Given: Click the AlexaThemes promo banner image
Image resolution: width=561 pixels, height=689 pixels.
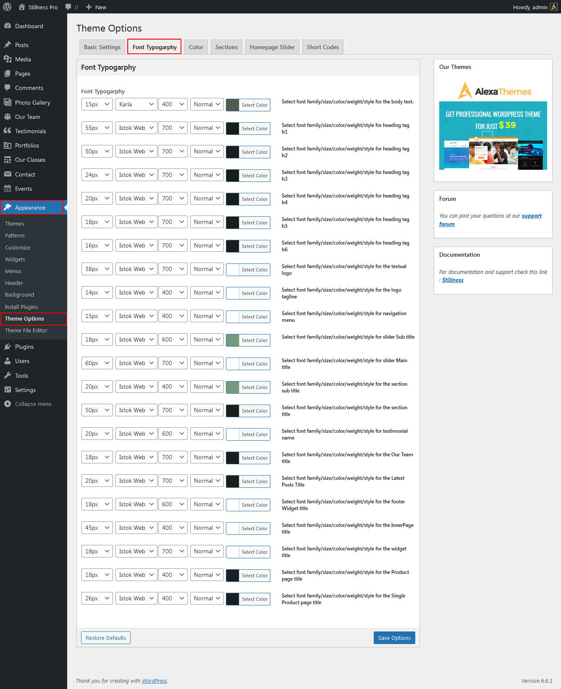Looking at the screenshot, I should coord(493,135).
